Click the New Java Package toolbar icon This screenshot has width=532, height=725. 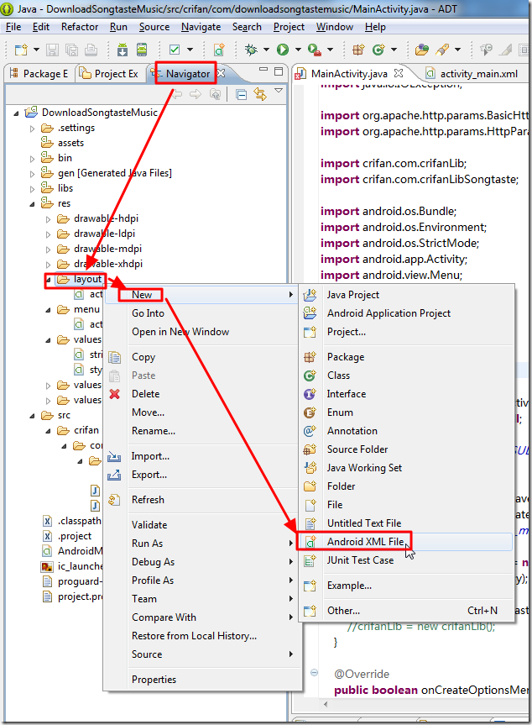pos(358,50)
